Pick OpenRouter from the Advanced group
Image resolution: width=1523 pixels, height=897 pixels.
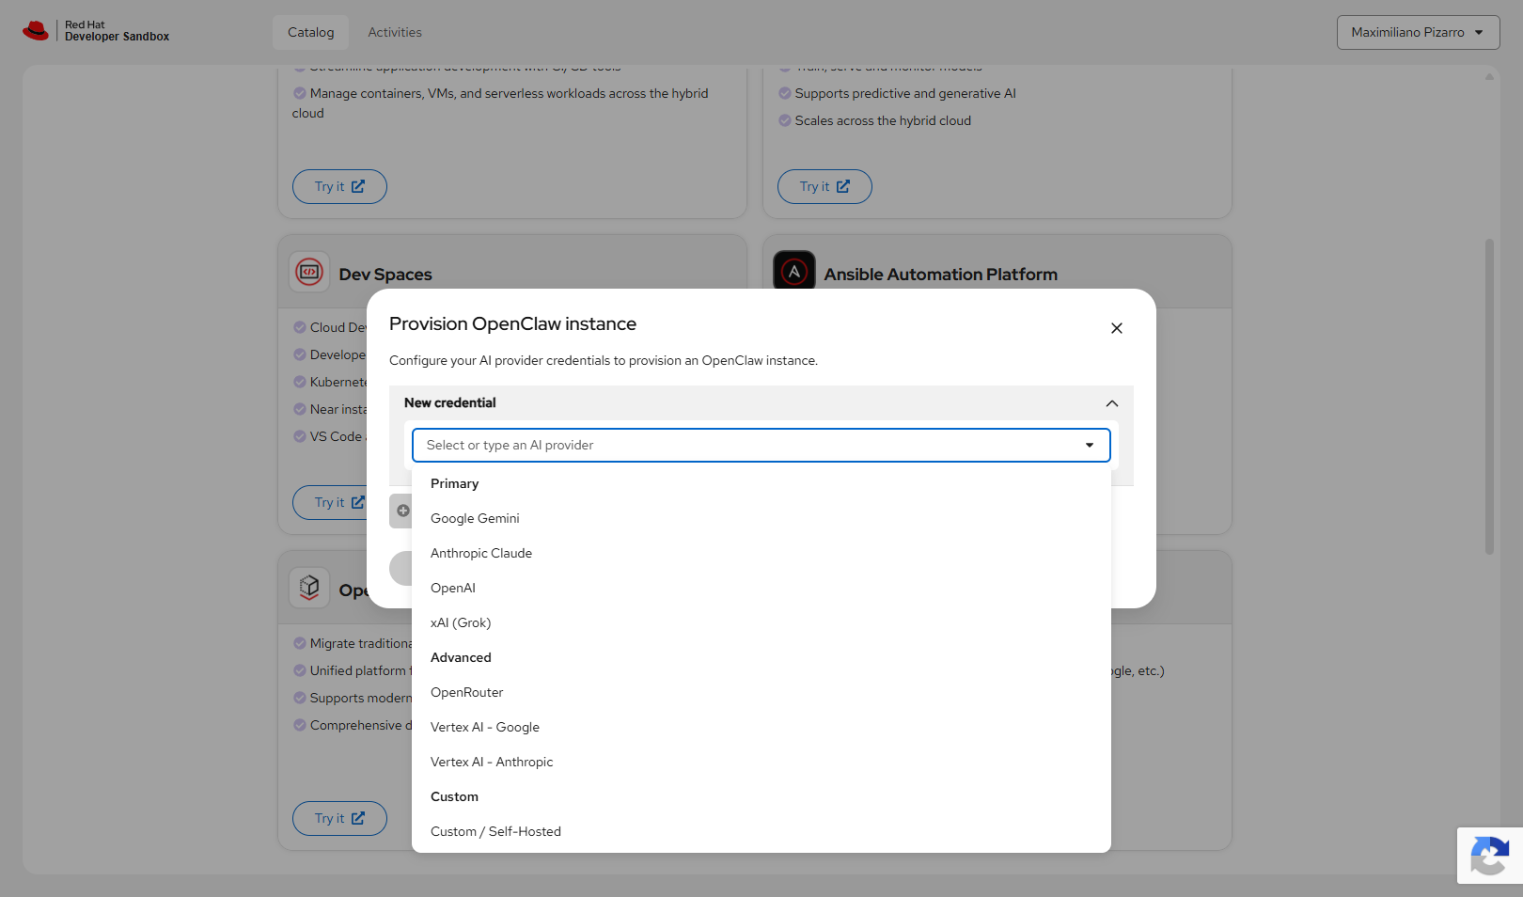coord(761,692)
